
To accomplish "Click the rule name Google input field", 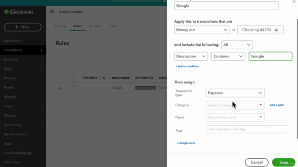I will point(226,6).
